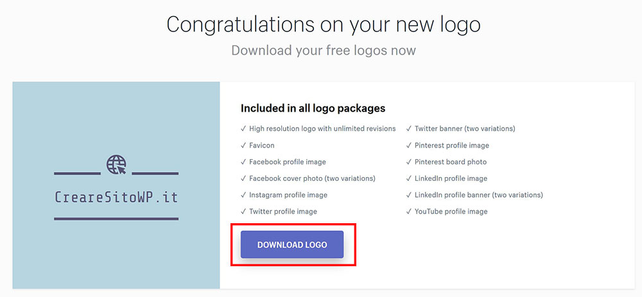Click the checkmark beside Facebook profile image
The height and width of the screenshot is (297, 642).
click(243, 162)
